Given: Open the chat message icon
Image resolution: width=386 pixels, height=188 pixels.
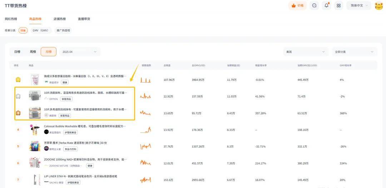Looking at the screenshot, I should click(314, 6).
